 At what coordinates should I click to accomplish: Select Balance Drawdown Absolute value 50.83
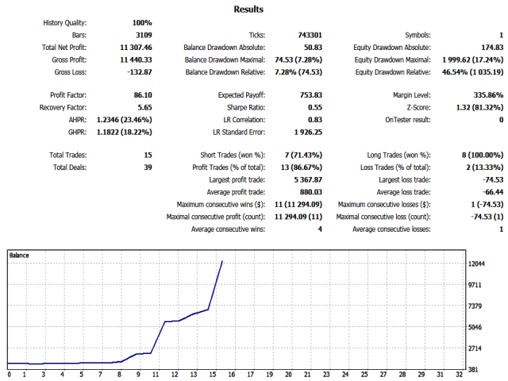pyautogui.click(x=313, y=48)
